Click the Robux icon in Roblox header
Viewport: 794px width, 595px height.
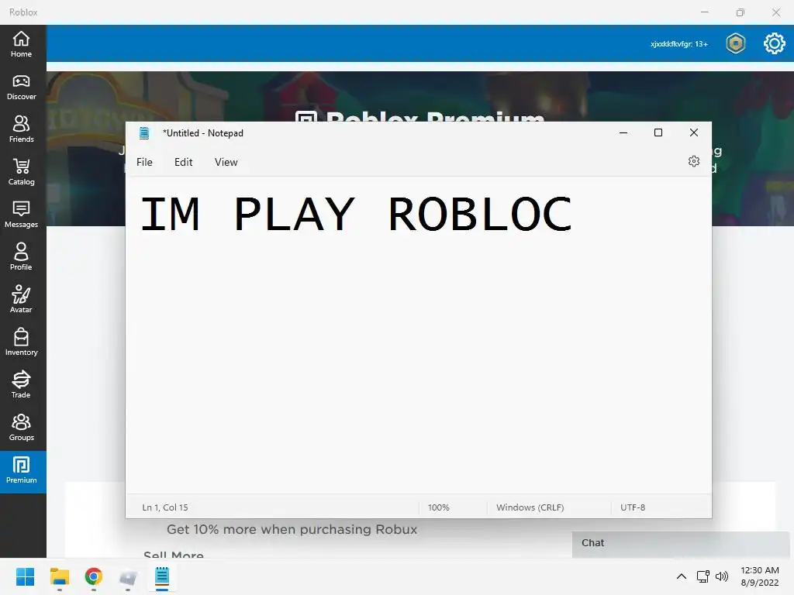click(x=735, y=43)
